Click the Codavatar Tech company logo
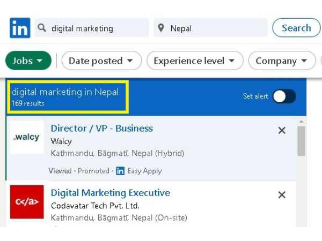This screenshot has width=322, height=241. (27, 202)
